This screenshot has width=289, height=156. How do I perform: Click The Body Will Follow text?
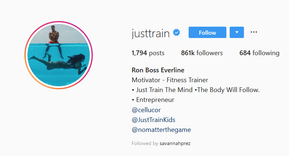[228, 90]
